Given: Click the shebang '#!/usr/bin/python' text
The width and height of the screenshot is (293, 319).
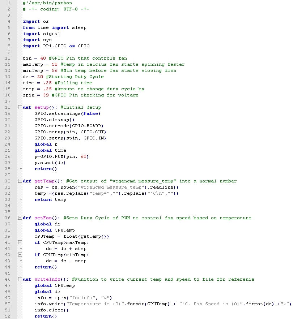Looking at the screenshot, I should (x=47, y=3).
